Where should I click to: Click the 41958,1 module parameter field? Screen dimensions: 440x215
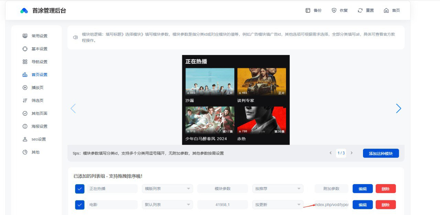pos(223,205)
